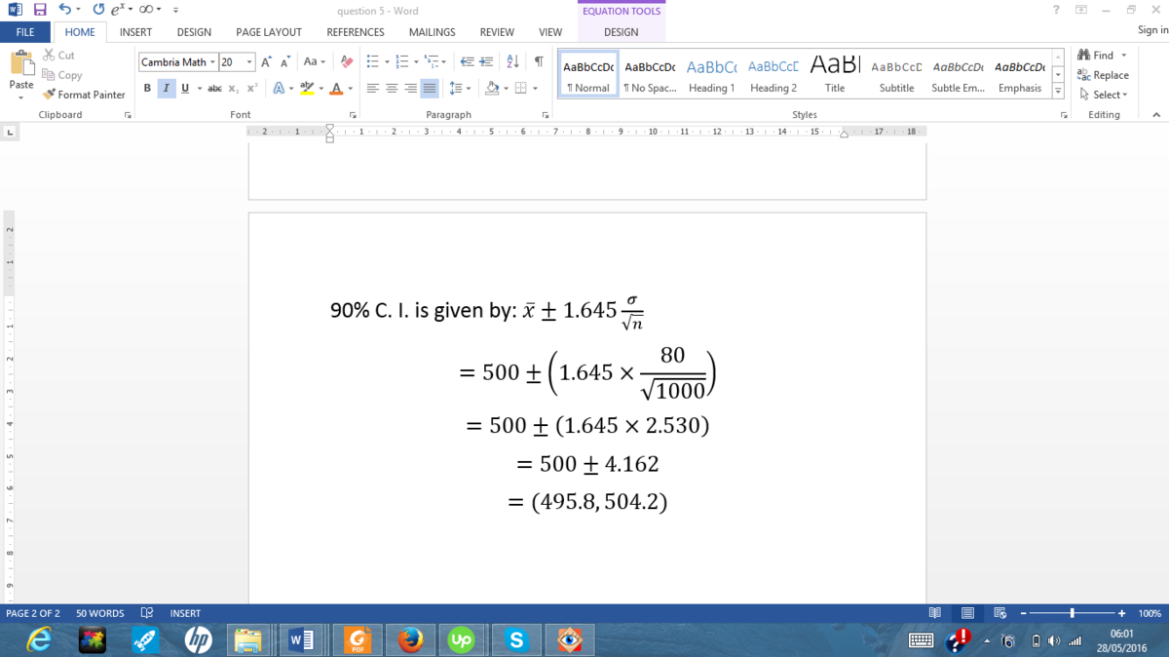Click the Save icon in the title bar

coord(40,10)
